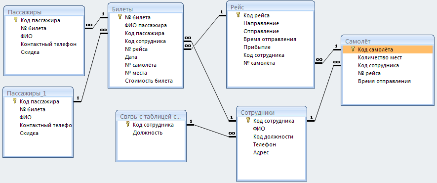Select Код сотрудника field in Самолёт table
The image size is (437, 183).
click(378, 66)
